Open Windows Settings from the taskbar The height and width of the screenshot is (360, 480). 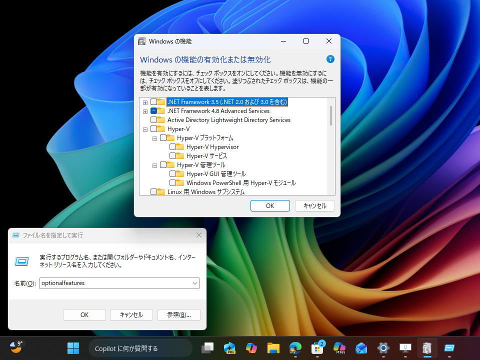pyautogui.click(x=383, y=348)
